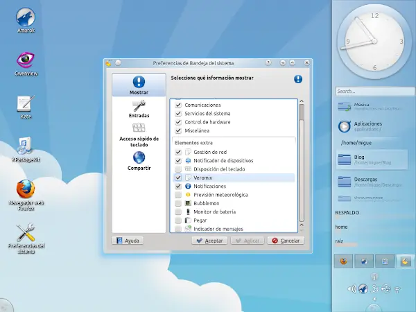Open the Gwenview desktop icon
This screenshot has height=312, width=416.
(26, 64)
